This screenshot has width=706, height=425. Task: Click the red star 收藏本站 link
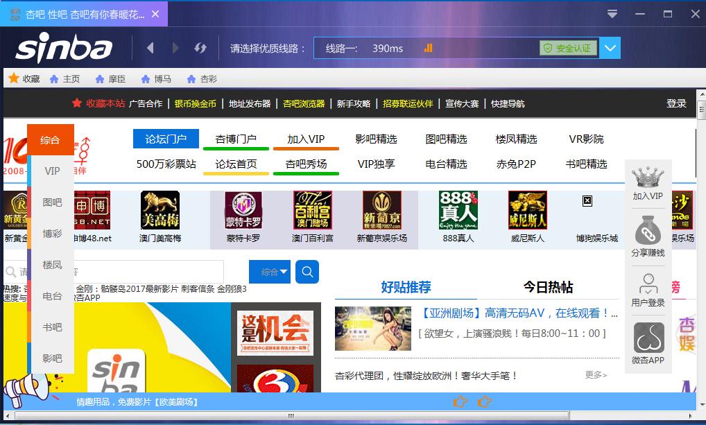click(98, 103)
